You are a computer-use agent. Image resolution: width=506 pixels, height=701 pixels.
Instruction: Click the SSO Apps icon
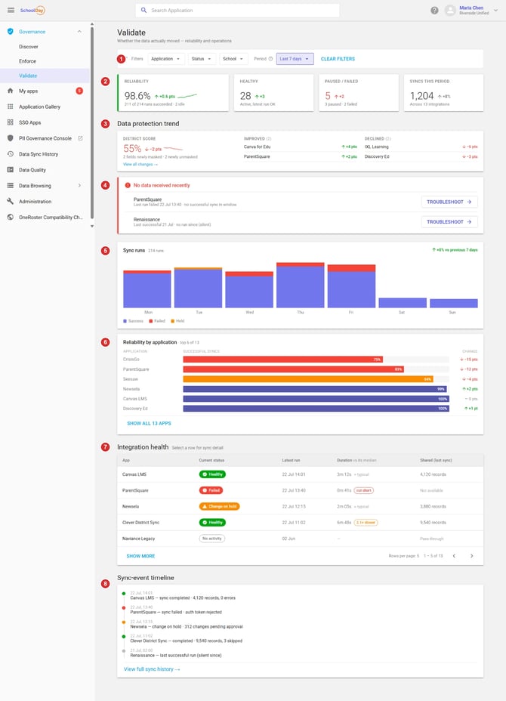click(11, 122)
